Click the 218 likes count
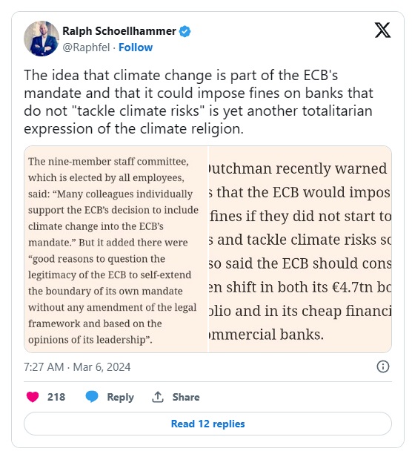Image resolution: width=412 pixels, height=457 pixels. pyautogui.click(x=56, y=397)
